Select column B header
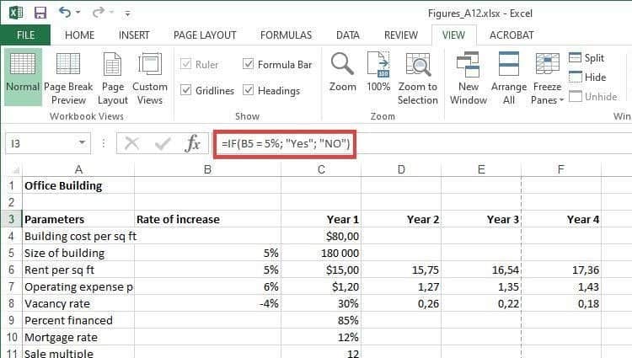This screenshot has height=358, width=632. (x=207, y=169)
